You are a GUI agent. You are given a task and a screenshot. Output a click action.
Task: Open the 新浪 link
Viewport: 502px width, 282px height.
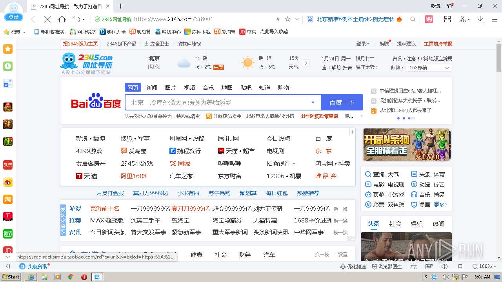pos(82,138)
